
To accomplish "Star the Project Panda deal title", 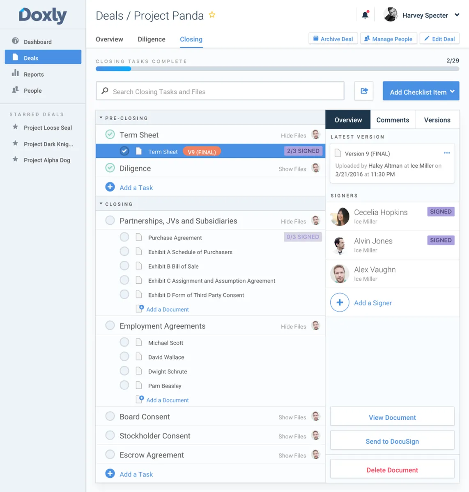I will tap(212, 15).
